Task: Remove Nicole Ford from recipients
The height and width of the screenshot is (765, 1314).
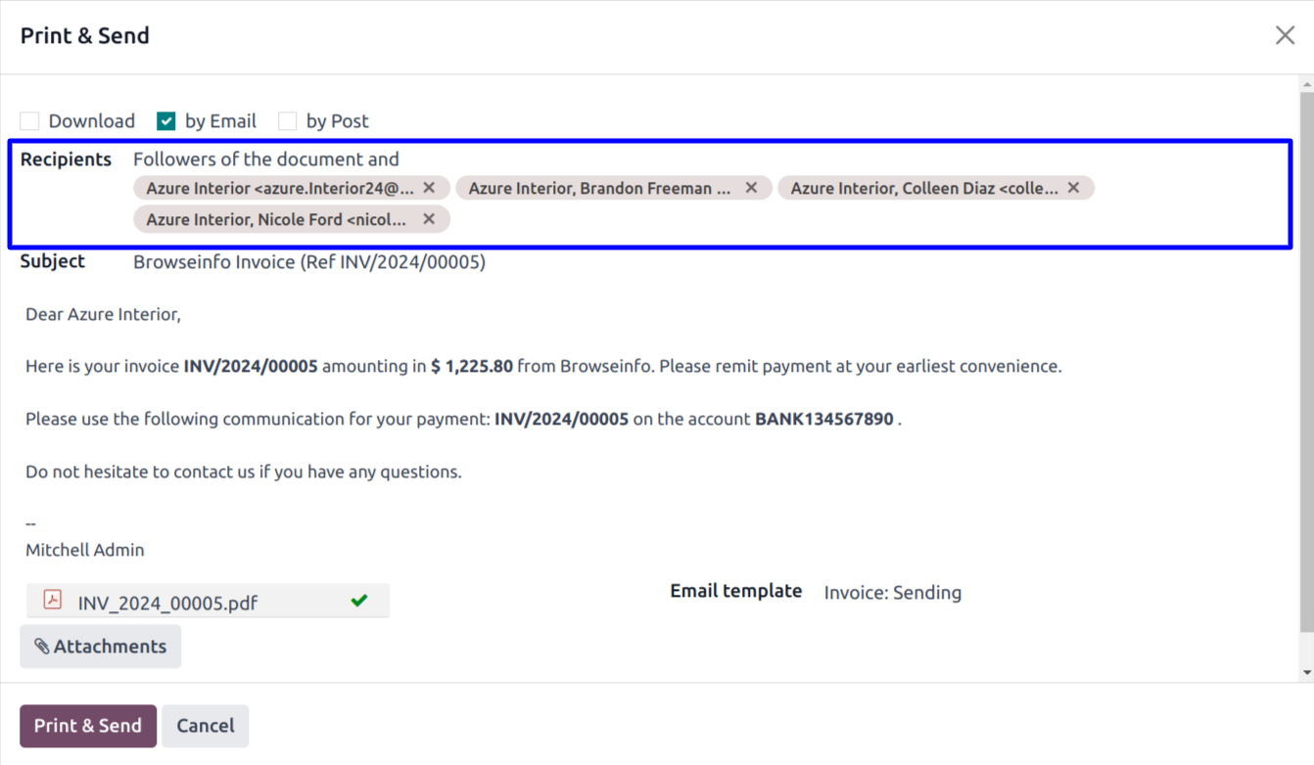Action: pyautogui.click(x=429, y=219)
